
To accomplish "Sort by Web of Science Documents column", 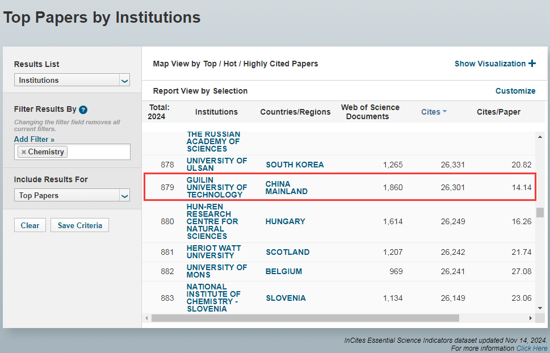I will [370, 112].
